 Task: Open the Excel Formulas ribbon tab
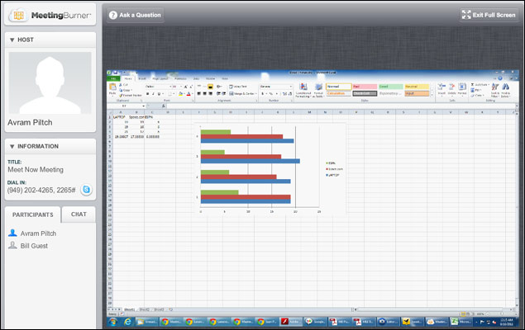pos(180,78)
